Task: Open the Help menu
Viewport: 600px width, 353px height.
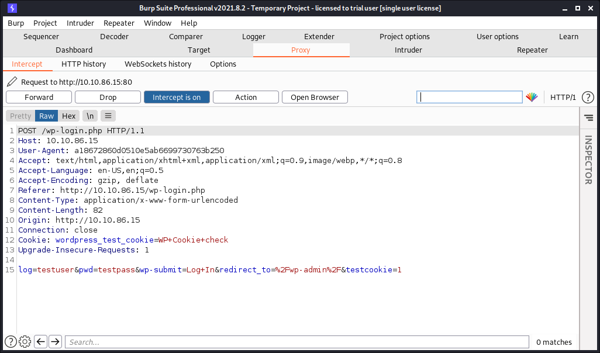Action: tap(189, 23)
